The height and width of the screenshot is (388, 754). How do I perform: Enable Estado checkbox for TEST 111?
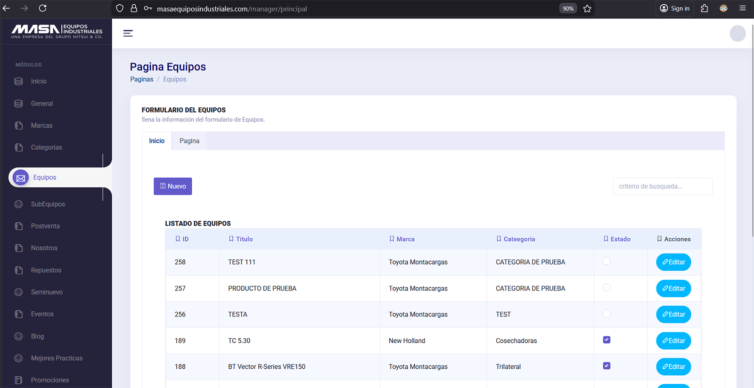[x=606, y=261]
